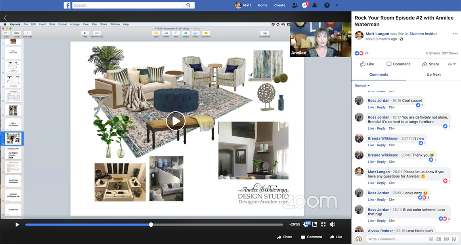View the reactions with count 24

362,53
